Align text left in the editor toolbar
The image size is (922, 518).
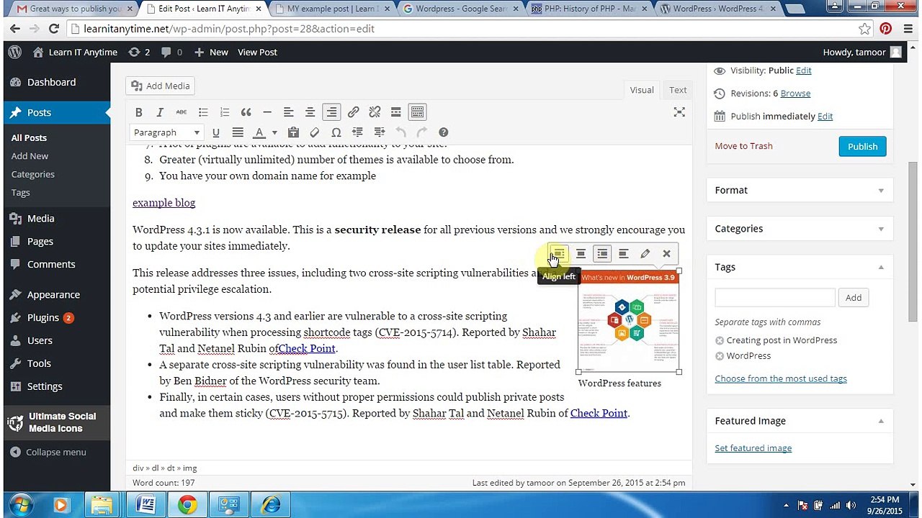pyautogui.click(x=289, y=112)
